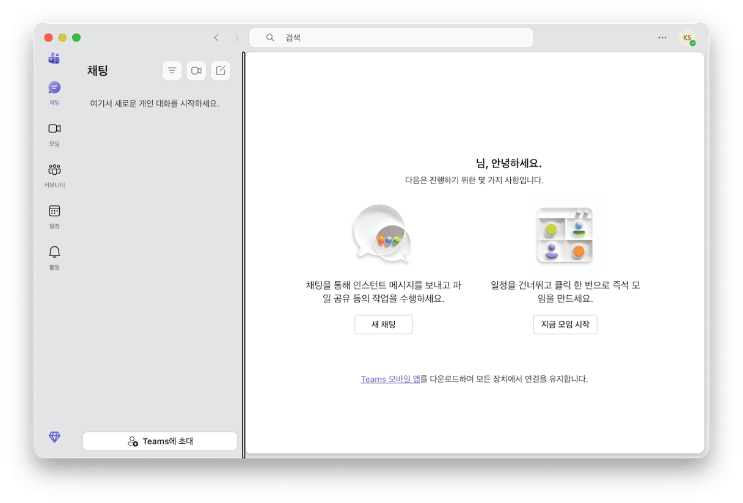Open the chat filter icon

pyautogui.click(x=172, y=71)
